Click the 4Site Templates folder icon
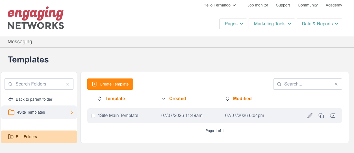The height and width of the screenshot is (153, 354). click(11, 112)
